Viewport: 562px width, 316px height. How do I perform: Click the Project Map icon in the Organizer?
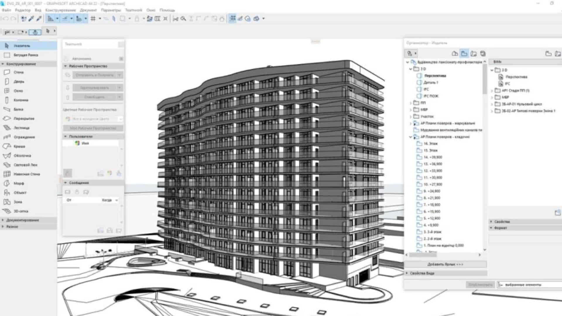455,54
